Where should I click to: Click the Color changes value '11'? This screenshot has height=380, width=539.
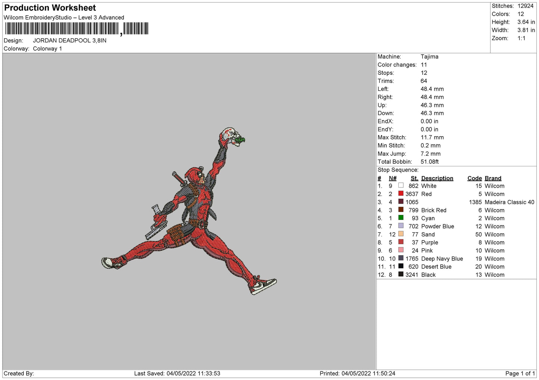click(x=424, y=65)
